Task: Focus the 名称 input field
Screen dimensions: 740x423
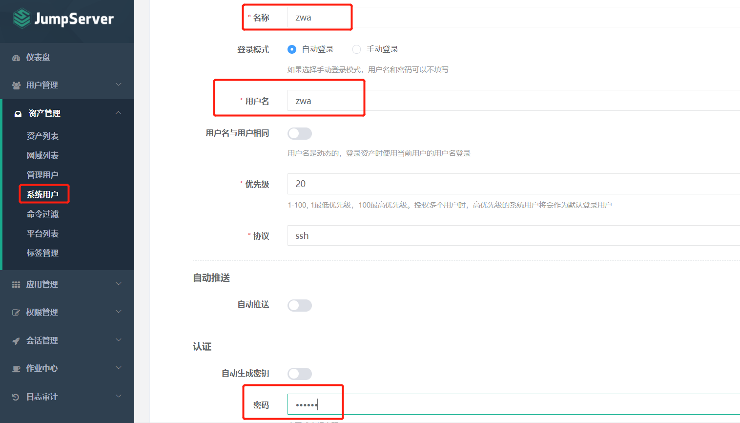Action: 514,17
